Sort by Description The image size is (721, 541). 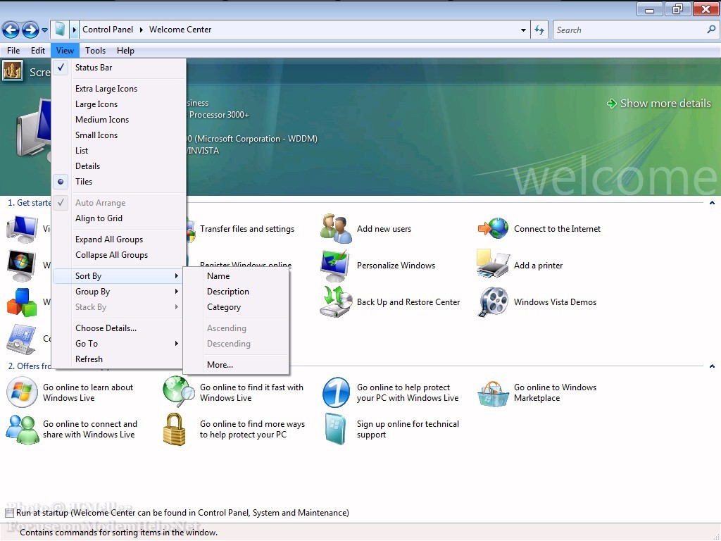[236, 292]
